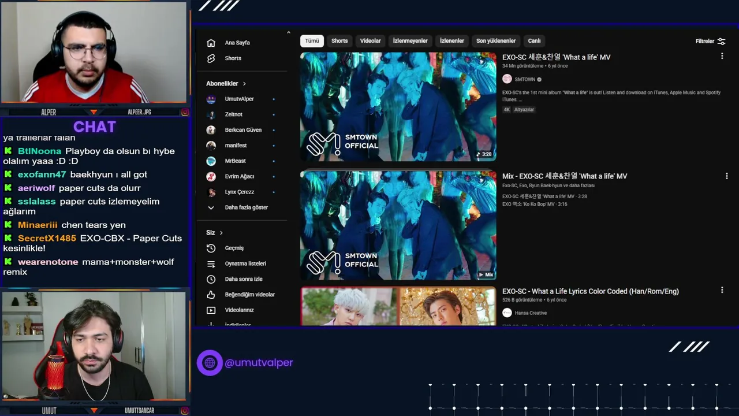The height and width of the screenshot is (416, 739).
Task: Open Evrim Ağacı channel avatar
Action: (x=211, y=176)
